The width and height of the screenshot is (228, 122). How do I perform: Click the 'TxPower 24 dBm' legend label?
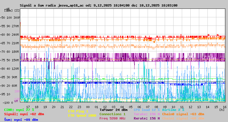[x=113, y=110]
